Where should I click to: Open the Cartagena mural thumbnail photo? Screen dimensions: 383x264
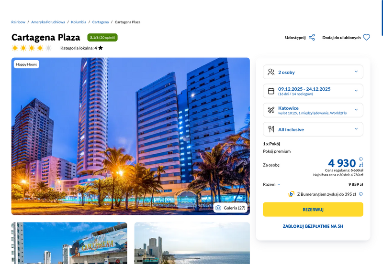69,243
